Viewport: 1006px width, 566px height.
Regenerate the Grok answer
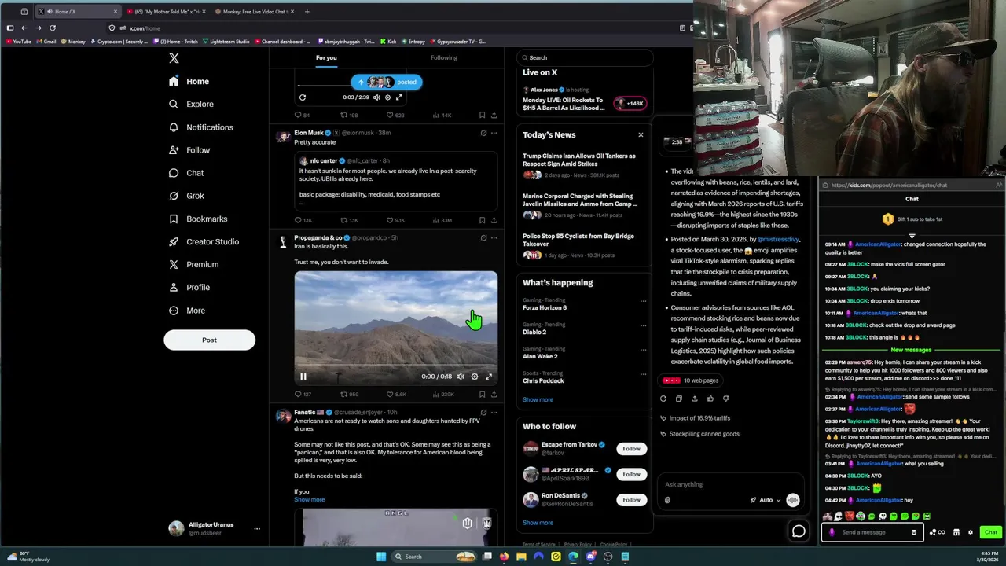click(x=663, y=399)
